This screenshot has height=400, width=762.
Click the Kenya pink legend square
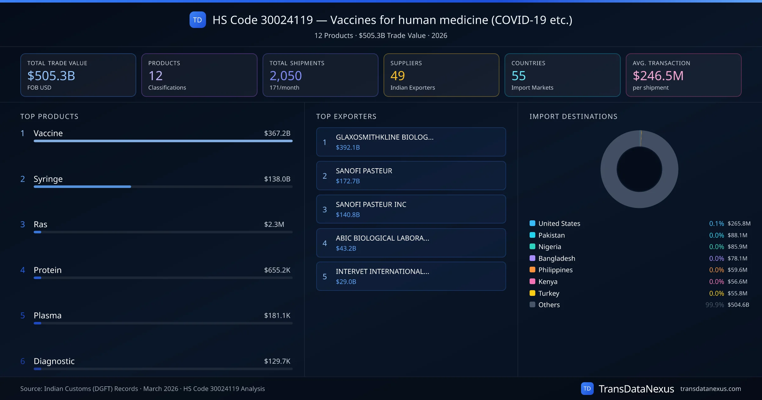click(532, 281)
